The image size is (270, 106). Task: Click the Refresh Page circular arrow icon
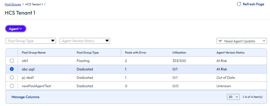pyautogui.click(x=239, y=4)
